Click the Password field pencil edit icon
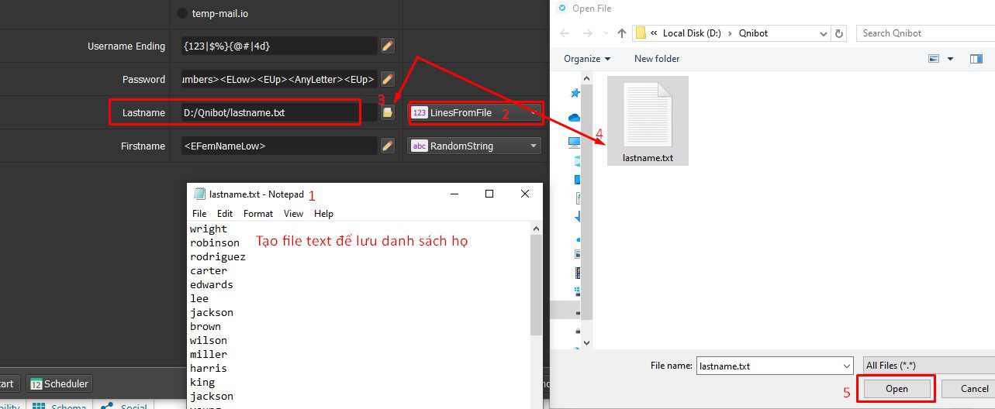Screen dimensions: 995x409 (388, 79)
